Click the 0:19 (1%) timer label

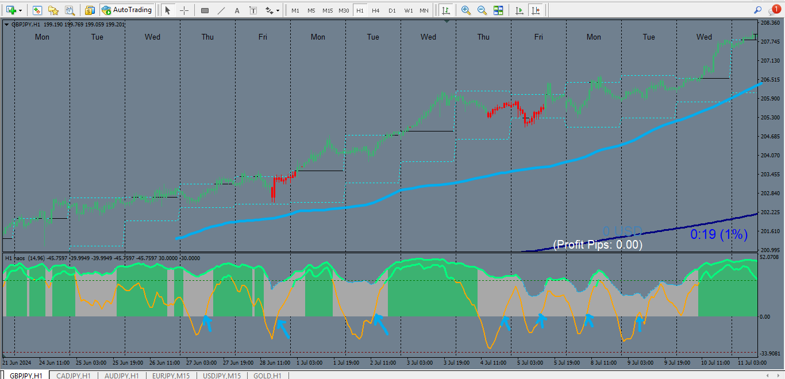coord(719,234)
